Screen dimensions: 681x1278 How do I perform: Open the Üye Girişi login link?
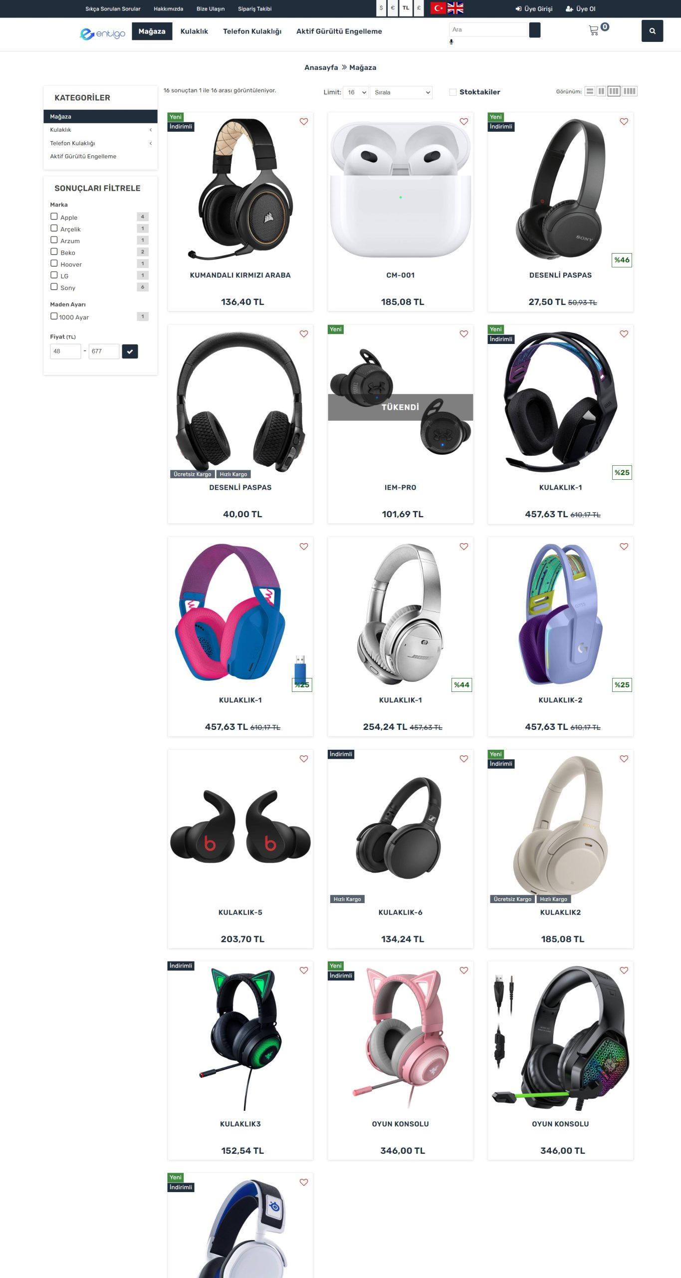pyautogui.click(x=534, y=9)
